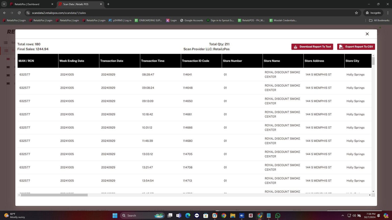This screenshot has height=220, width=392.
Task: Open Microsoft Store from taskbar
Action: (206, 216)
